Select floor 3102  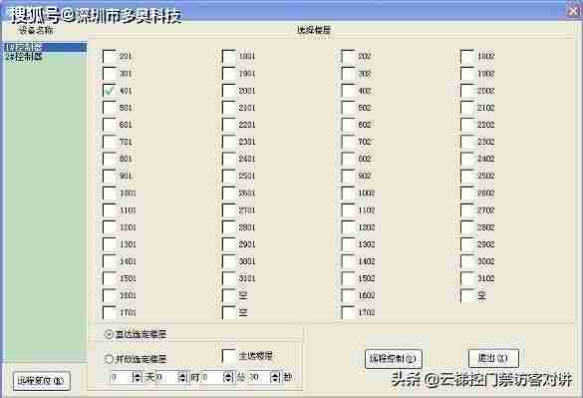[x=467, y=278]
